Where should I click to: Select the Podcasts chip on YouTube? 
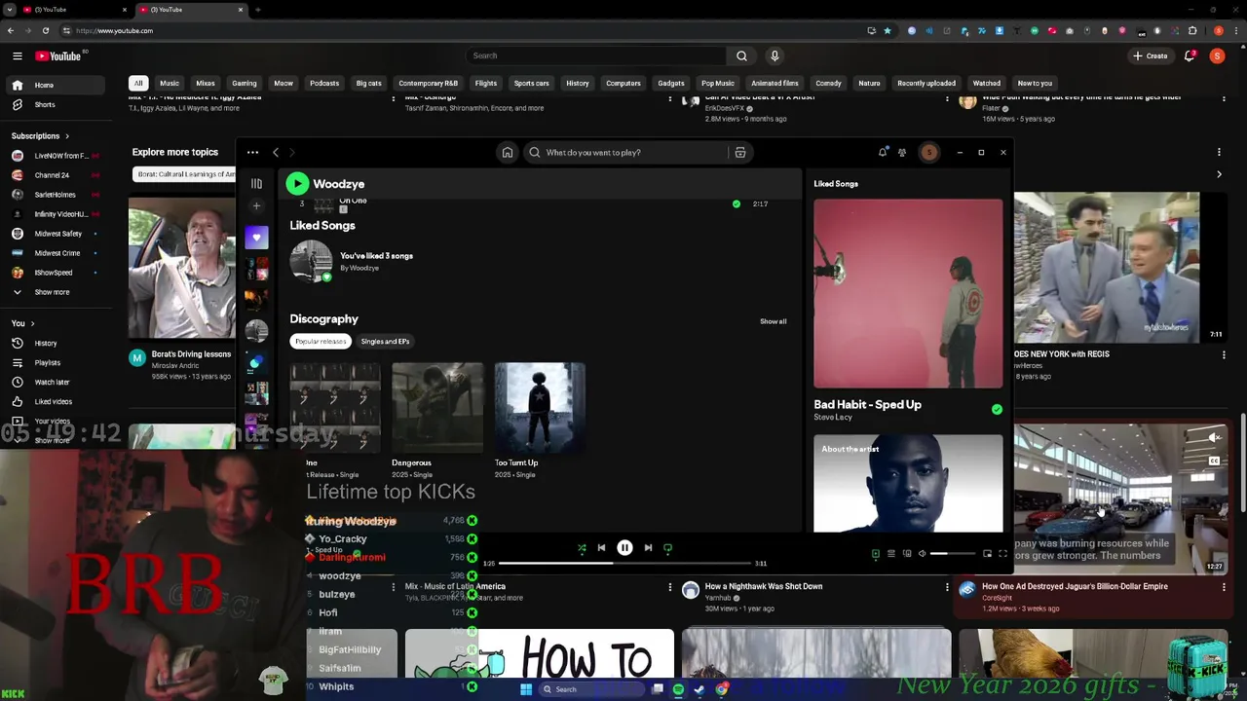324,84
